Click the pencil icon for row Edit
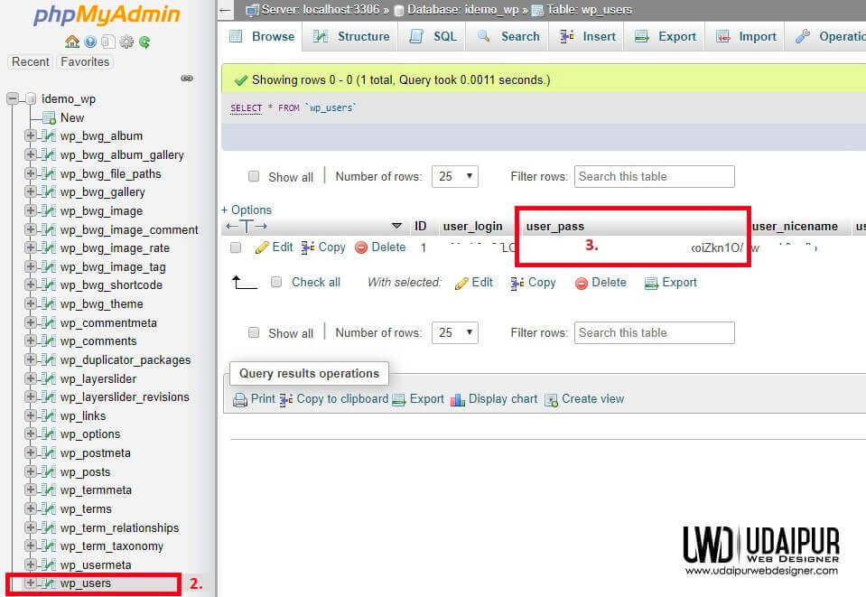Screen dimensions: 866x597 coord(262,247)
